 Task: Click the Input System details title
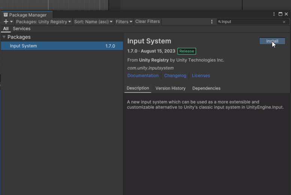(149, 41)
